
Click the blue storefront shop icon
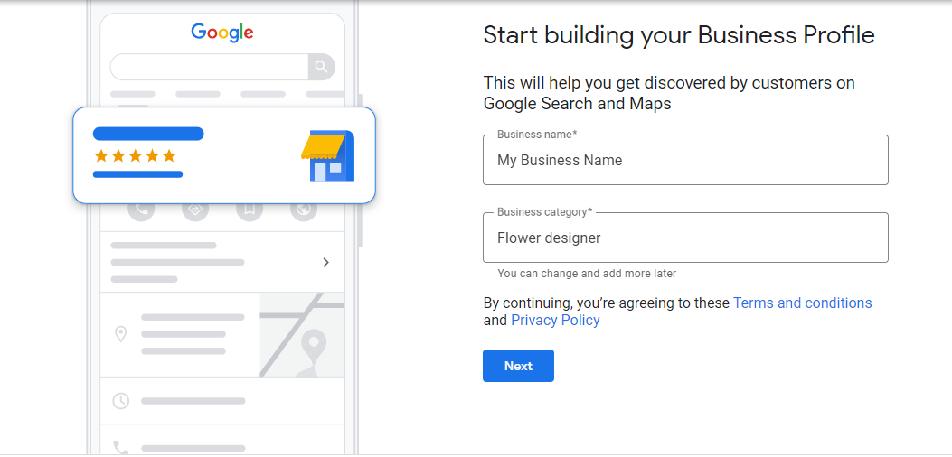pos(328,155)
